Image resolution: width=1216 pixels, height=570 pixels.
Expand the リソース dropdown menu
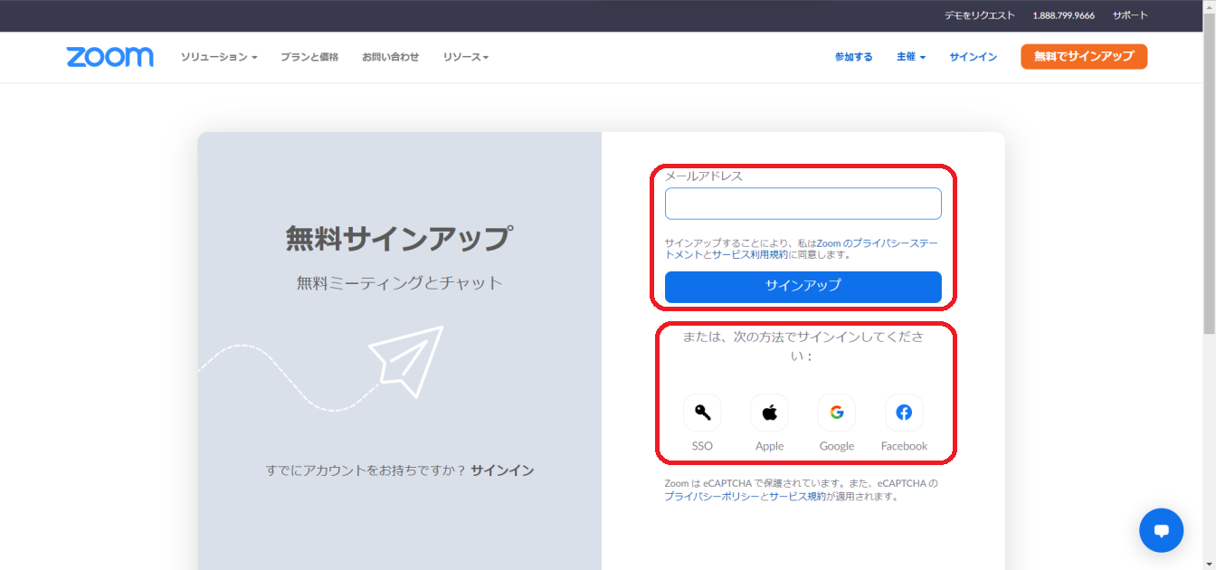pos(465,57)
